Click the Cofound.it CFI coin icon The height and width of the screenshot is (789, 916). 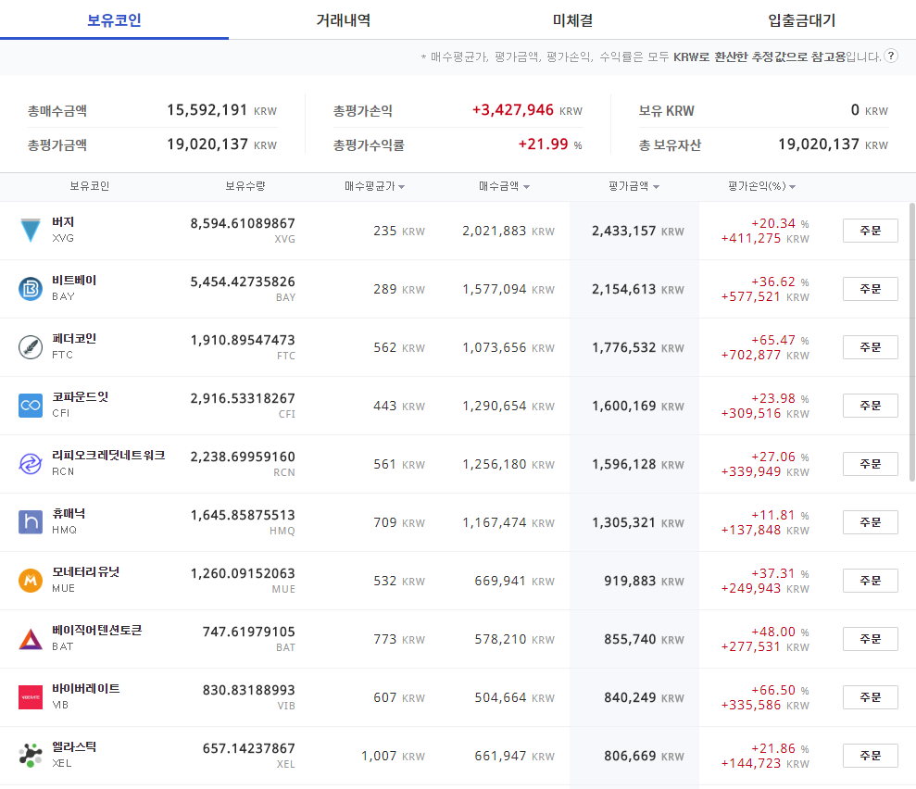31,406
